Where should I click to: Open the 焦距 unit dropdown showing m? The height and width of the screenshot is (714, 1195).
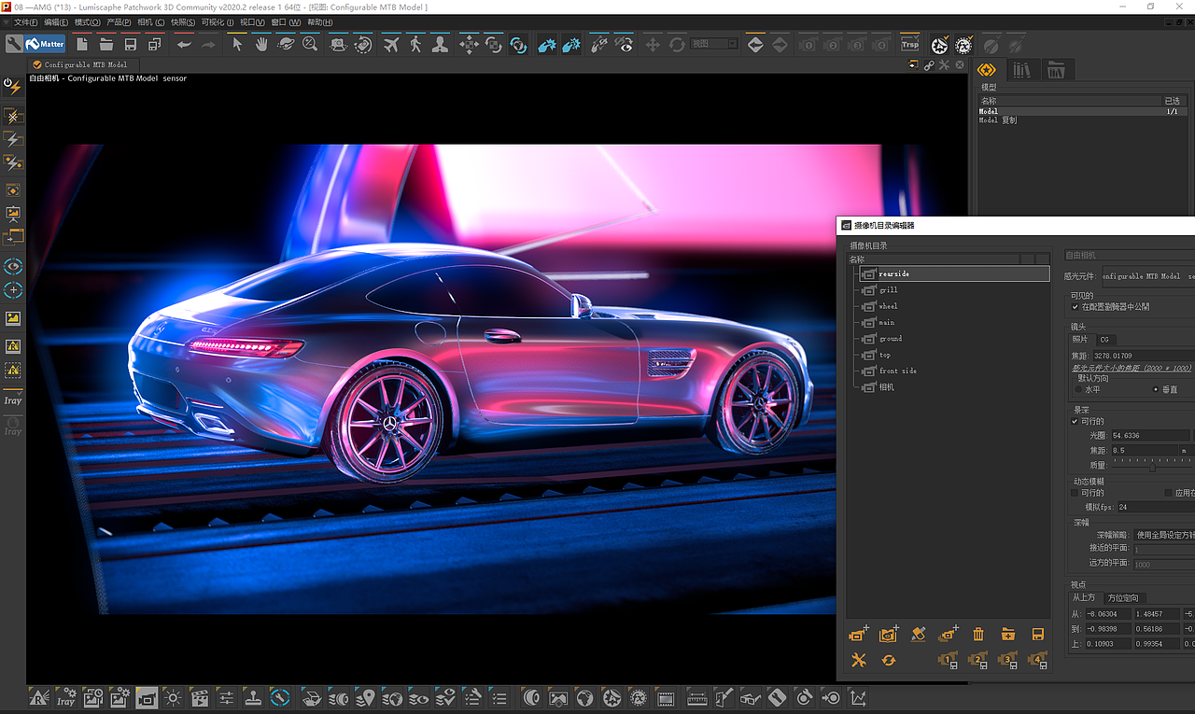point(1187,450)
